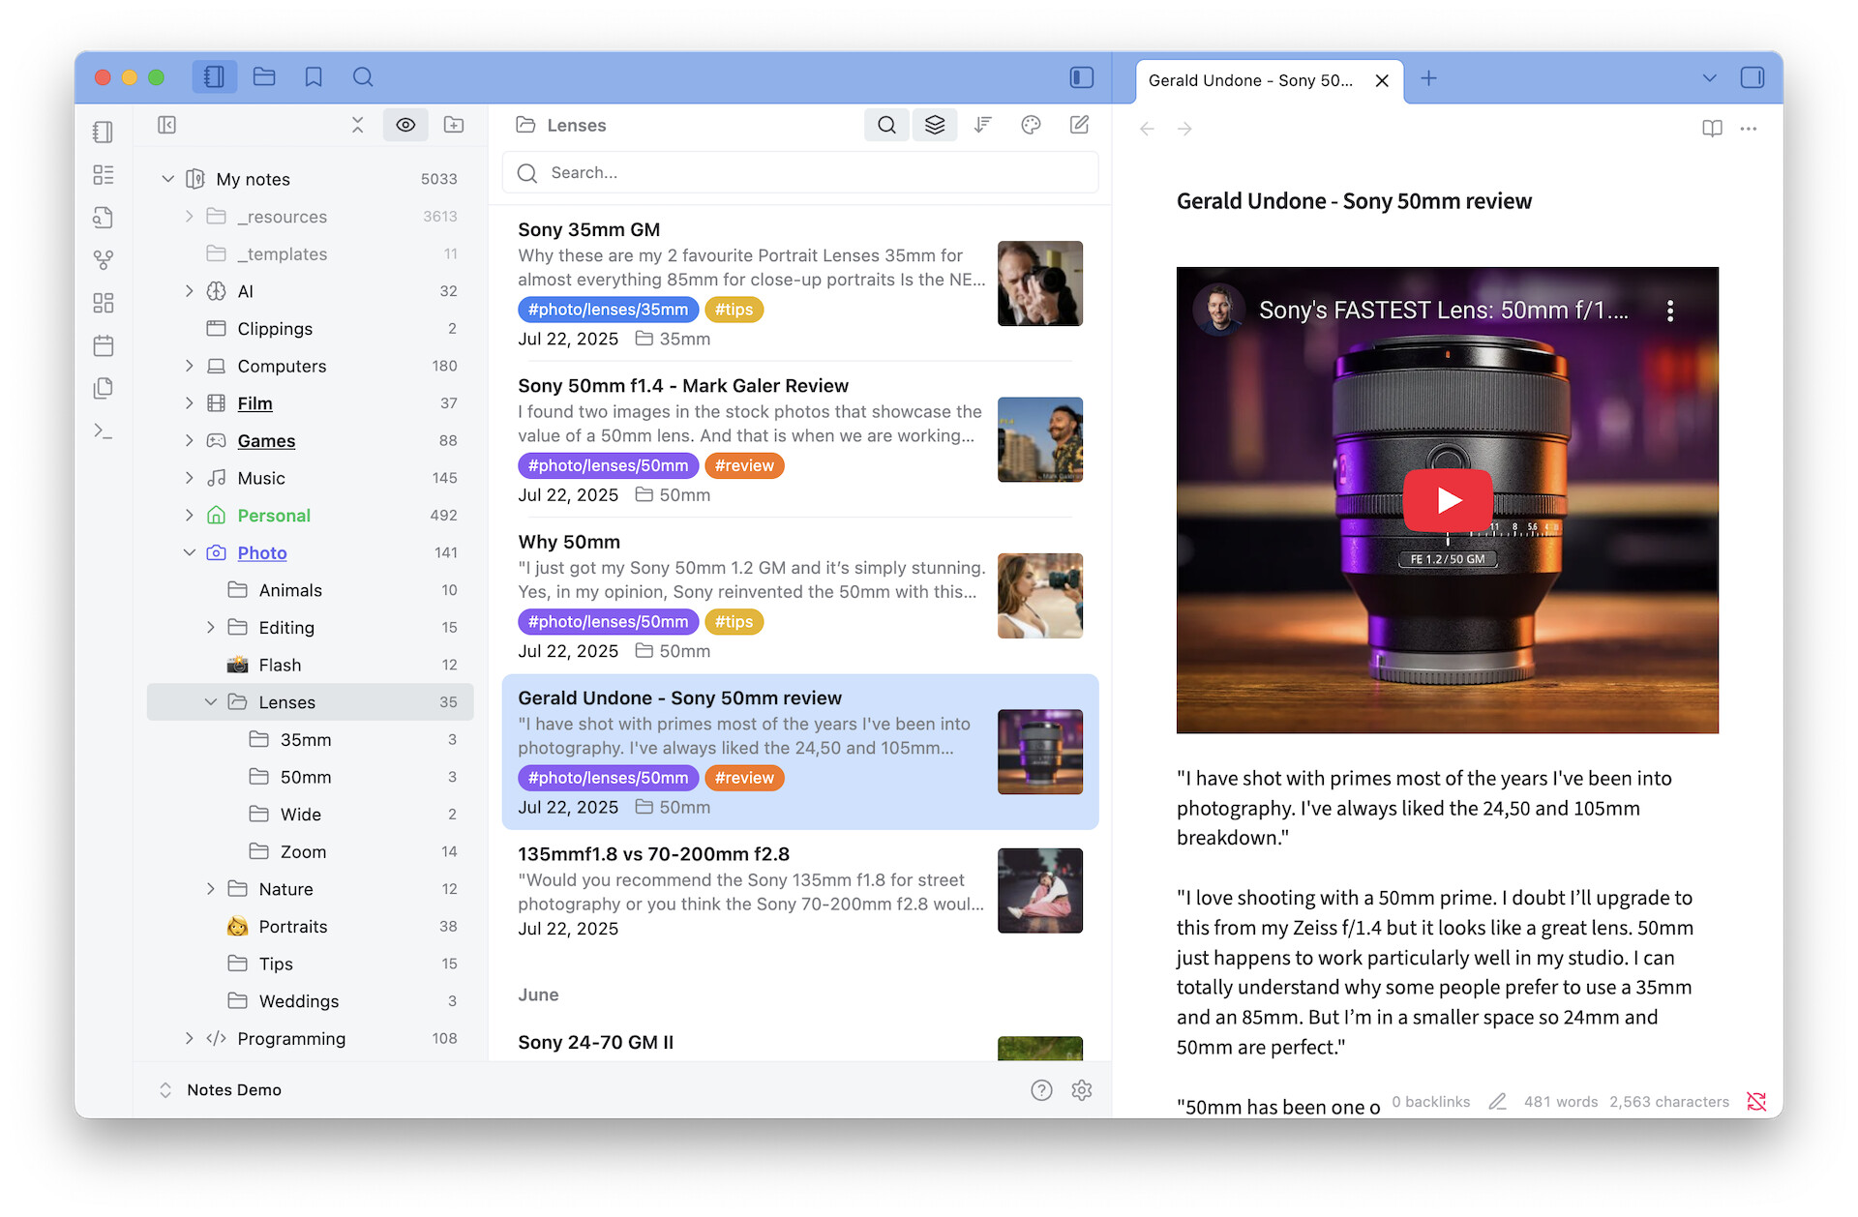
Task: Toggle the eye preview icon in the sidebar
Action: (405, 125)
